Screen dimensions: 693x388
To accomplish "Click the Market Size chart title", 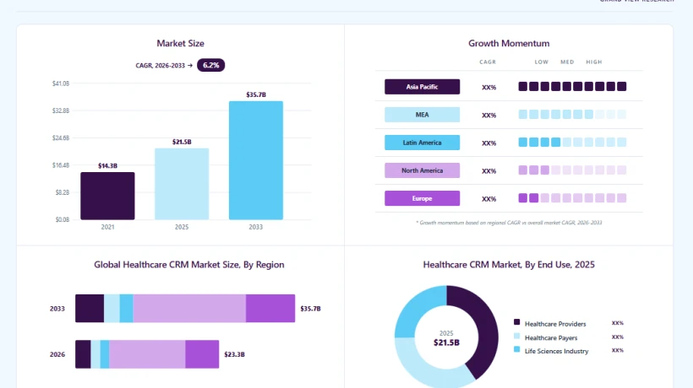I will (x=180, y=43).
